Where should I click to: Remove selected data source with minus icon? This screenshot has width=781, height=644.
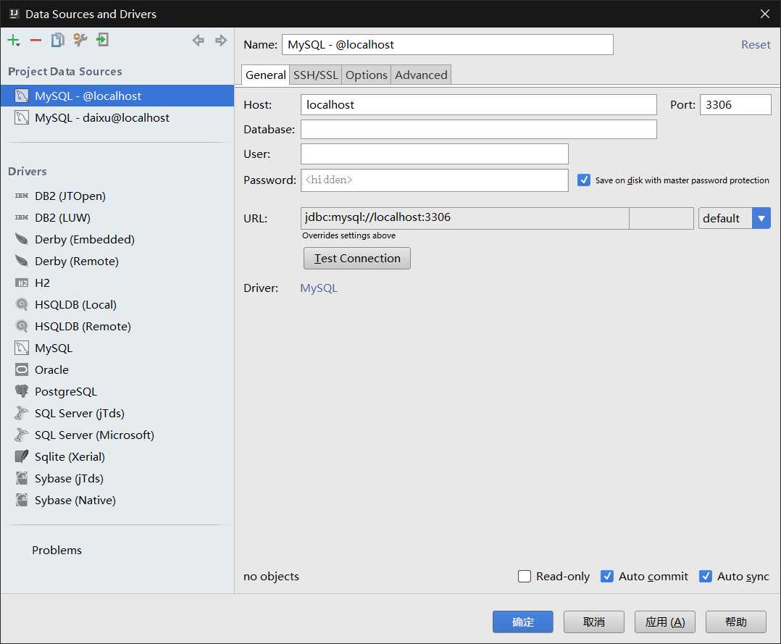tap(36, 41)
